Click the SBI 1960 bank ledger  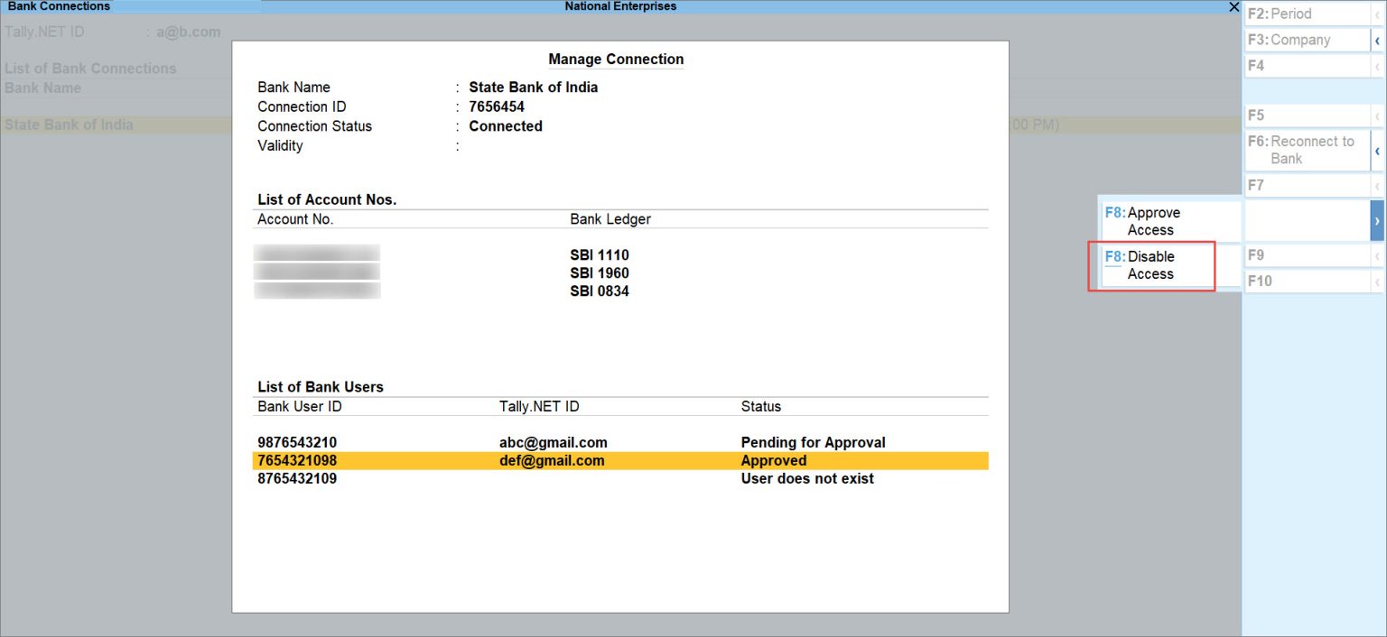pos(599,273)
